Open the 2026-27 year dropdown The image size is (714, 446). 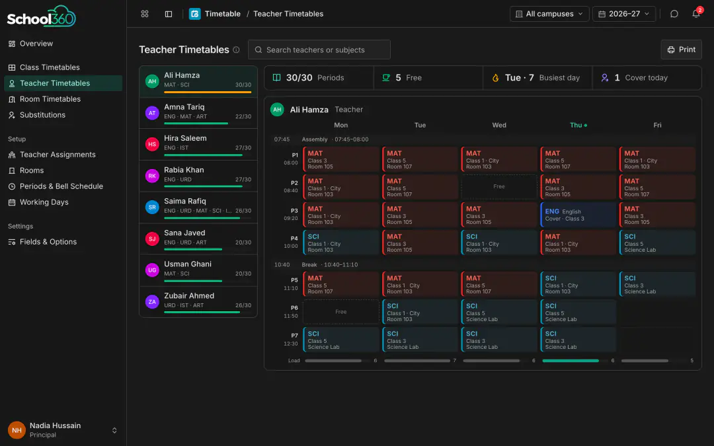coord(624,14)
